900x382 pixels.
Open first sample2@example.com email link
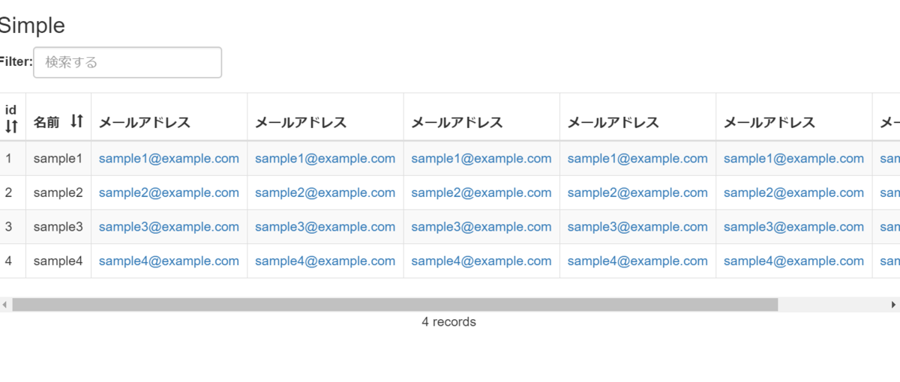coord(169,193)
